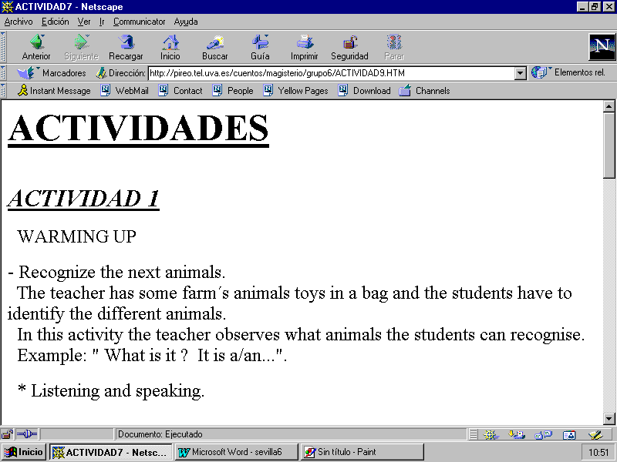
Task: Open the People shortcut
Action: [x=233, y=91]
